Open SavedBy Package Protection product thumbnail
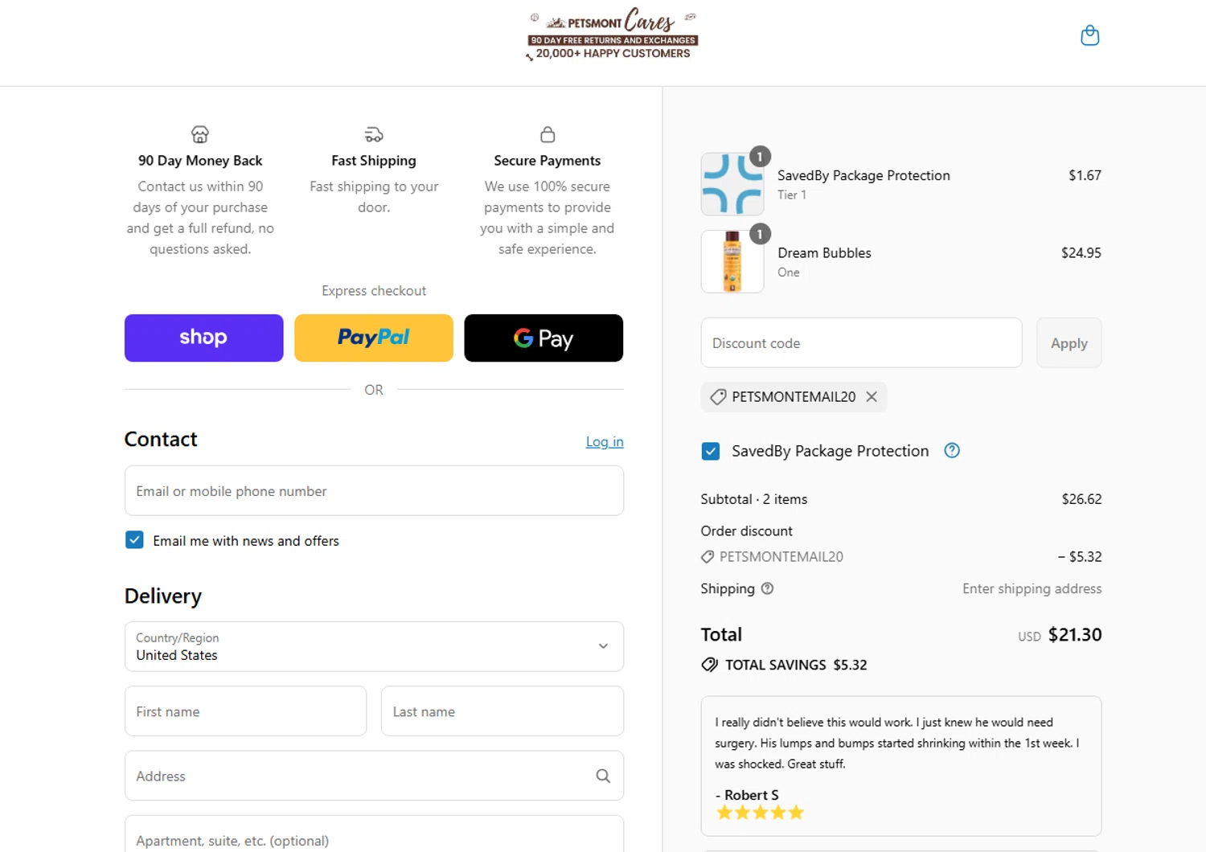The height and width of the screenshot is (852, 1206). tap(732, 184)
